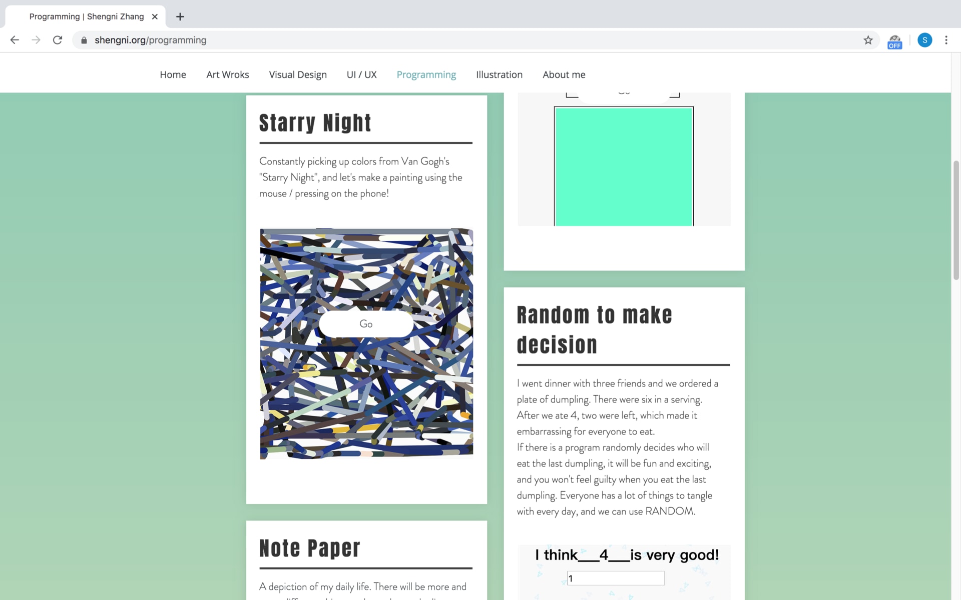
Task: Navigate to UI / UX
Action: 361,74
